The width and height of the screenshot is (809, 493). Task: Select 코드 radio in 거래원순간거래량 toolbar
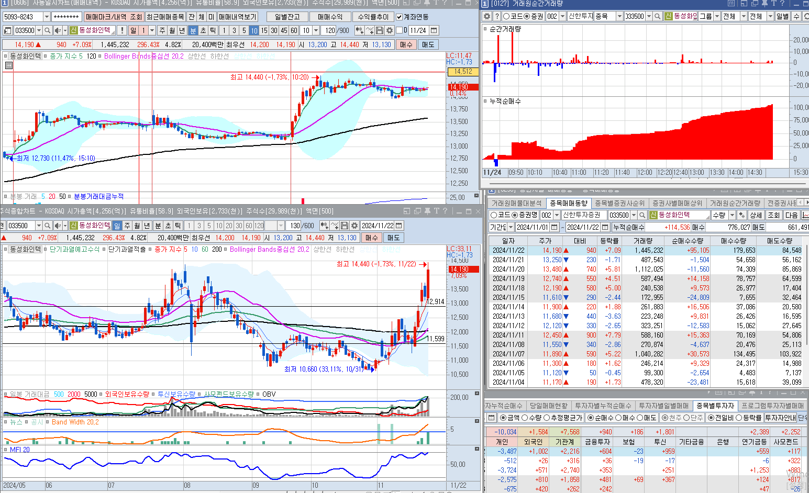click(506, 16)
